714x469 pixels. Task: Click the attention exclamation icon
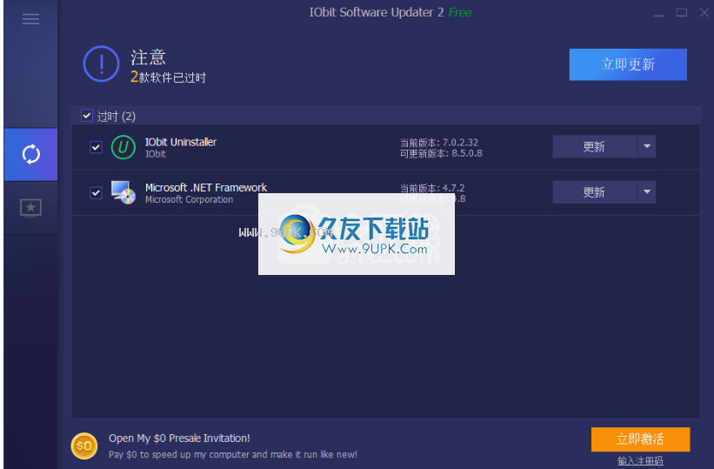[x=101, y=64]
